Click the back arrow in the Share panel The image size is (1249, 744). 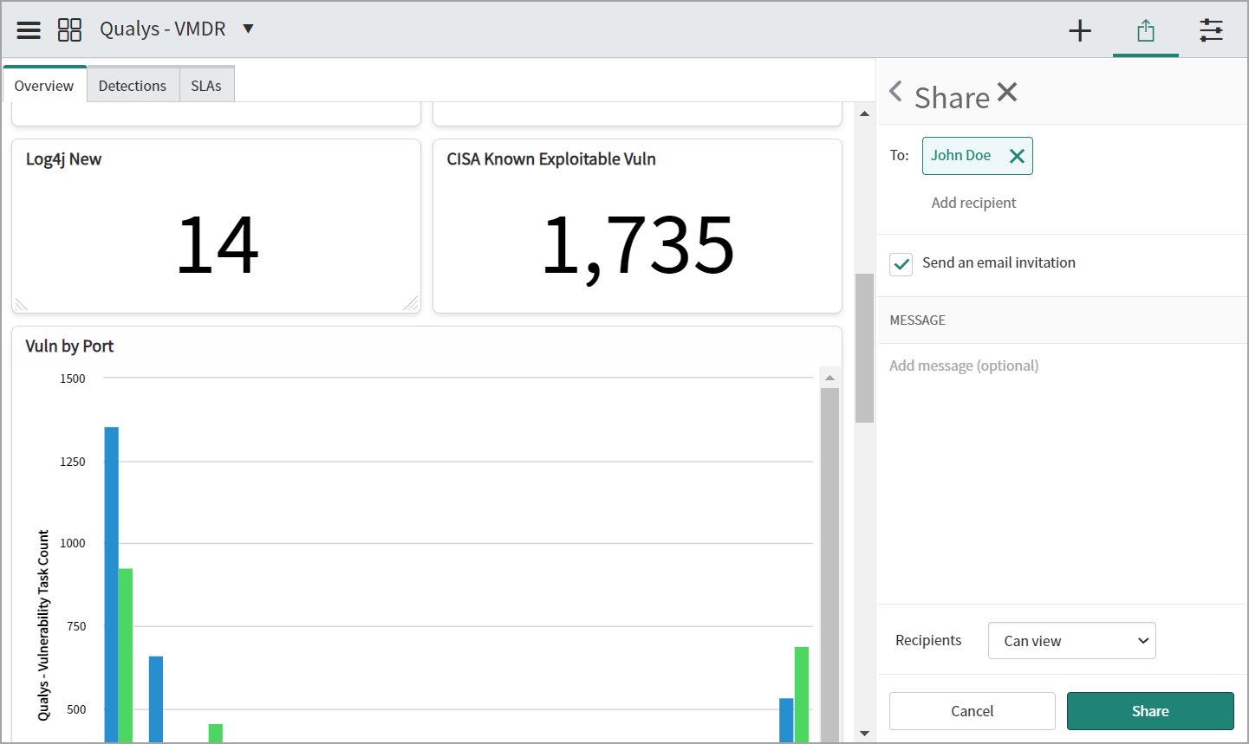tap(895, 91)
